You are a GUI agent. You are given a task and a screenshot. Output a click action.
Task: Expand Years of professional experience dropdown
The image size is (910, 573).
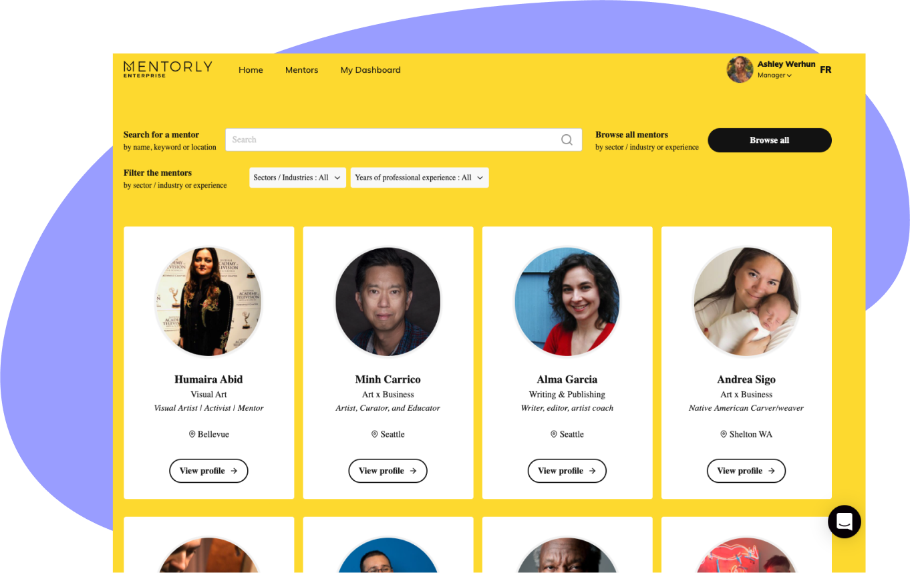coord(420,178)
